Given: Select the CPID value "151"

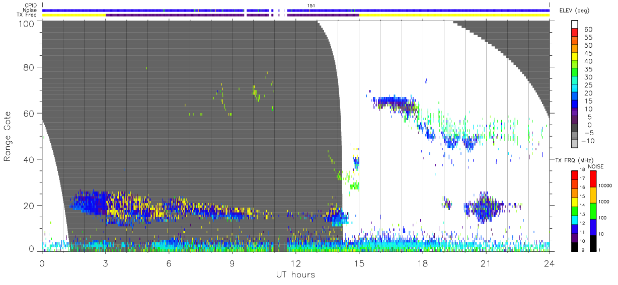Looking at the screenshot, I should [312, 5].
